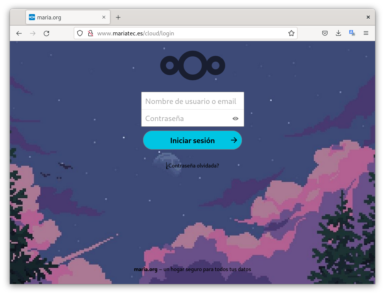Viewport: 385px width, 295px height.
Task: Reload the current login page
Action: pyautogui.click(x=46, y=33)
